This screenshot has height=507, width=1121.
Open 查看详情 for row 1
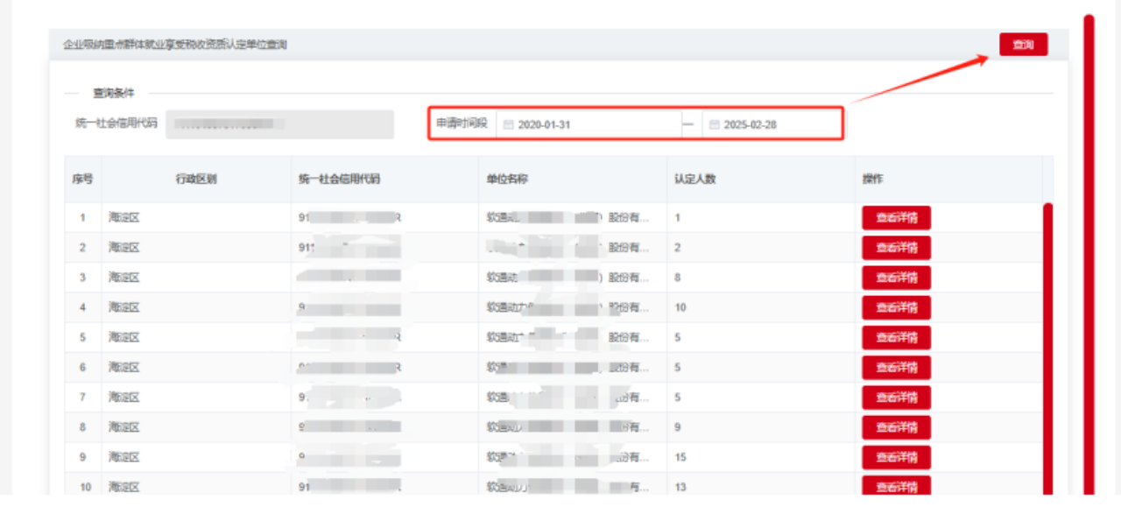coord(896,218)
